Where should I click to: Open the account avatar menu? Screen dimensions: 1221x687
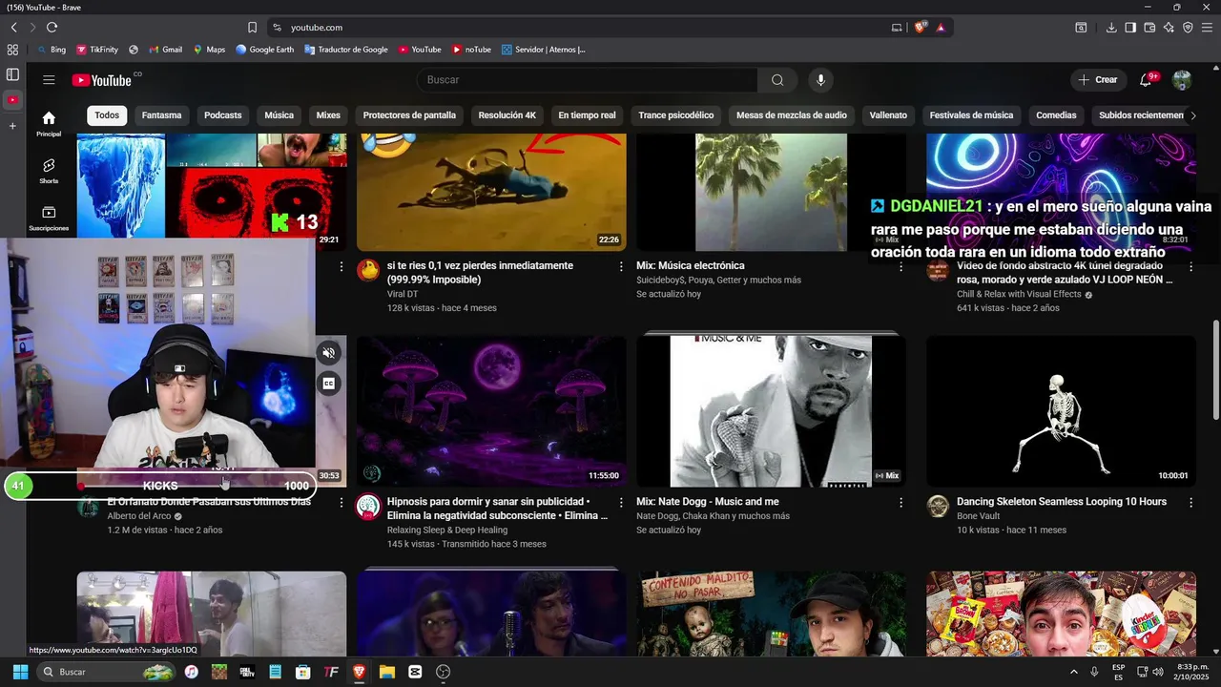pyautogui.click(x=1182, y=80)
